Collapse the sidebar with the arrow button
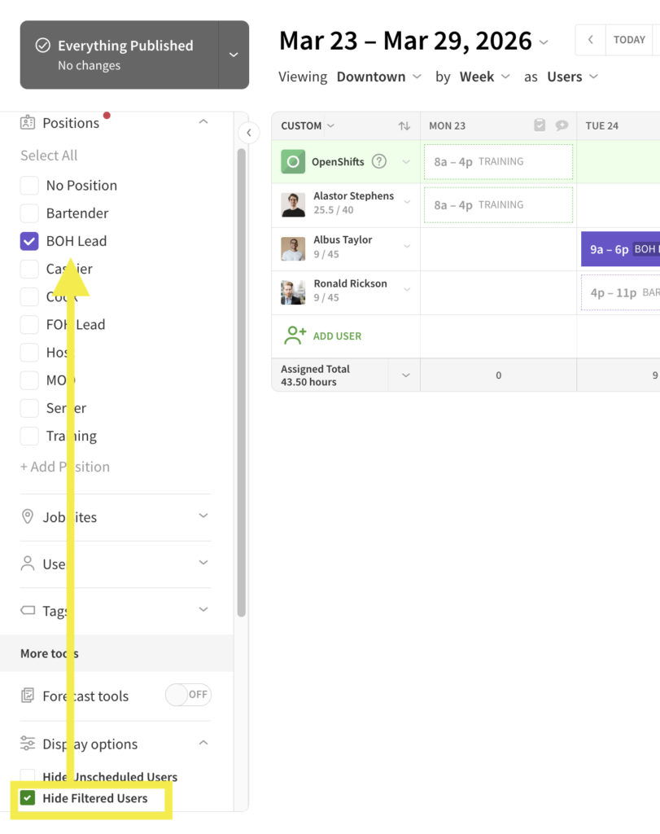 tap(249, 133)
